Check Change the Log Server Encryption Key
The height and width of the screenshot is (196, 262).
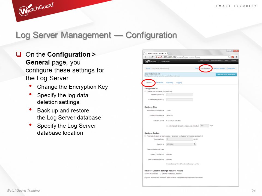[145, 91]
